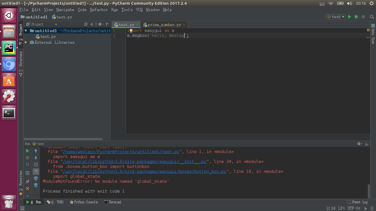Open the 'test' run configuration dropdown
This screenshot has width=376, height=211.
click(336, 17)
